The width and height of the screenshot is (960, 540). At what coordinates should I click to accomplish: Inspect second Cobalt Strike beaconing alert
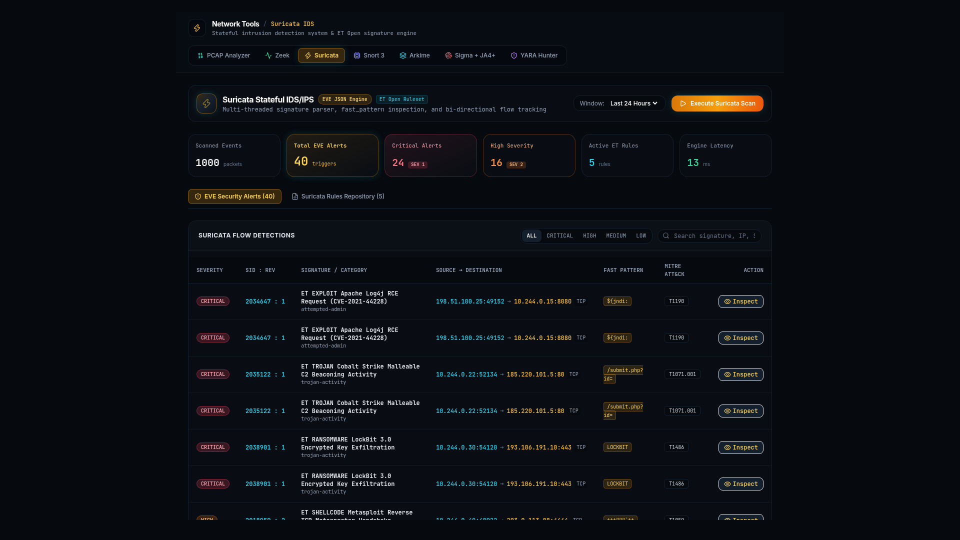point(740,411)
